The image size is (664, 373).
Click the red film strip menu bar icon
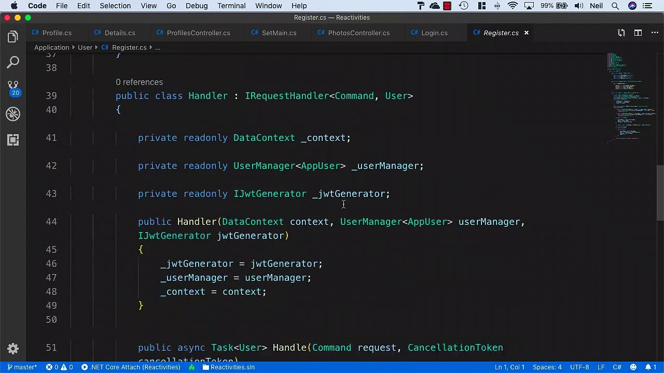click(447, 6)
